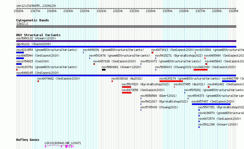Viewport: 244px width, 149px height.
Task: Select nsv4193174 gnomADStructuralVariants label
Action: click(190, 78)
